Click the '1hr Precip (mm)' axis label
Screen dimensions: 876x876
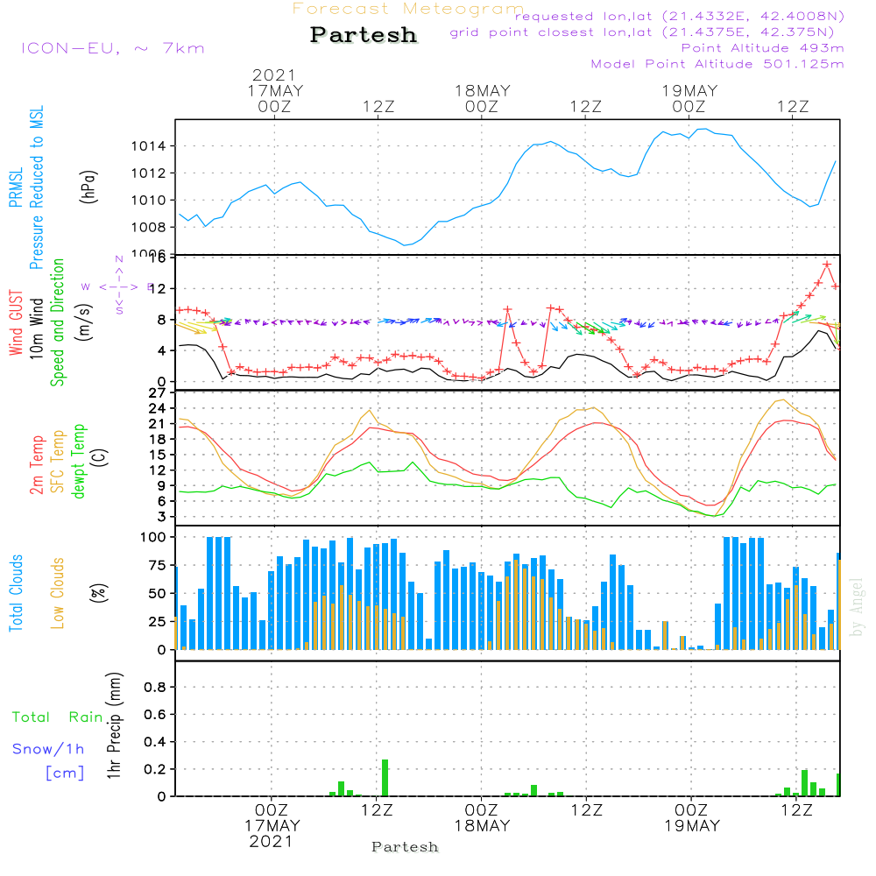pos(114,725)
